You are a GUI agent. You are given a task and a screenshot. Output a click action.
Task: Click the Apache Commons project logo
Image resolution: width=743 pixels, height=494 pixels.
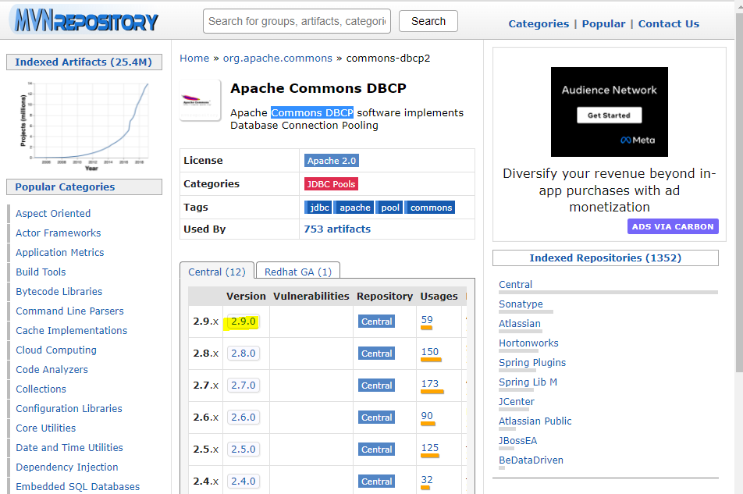coord(200,100)
